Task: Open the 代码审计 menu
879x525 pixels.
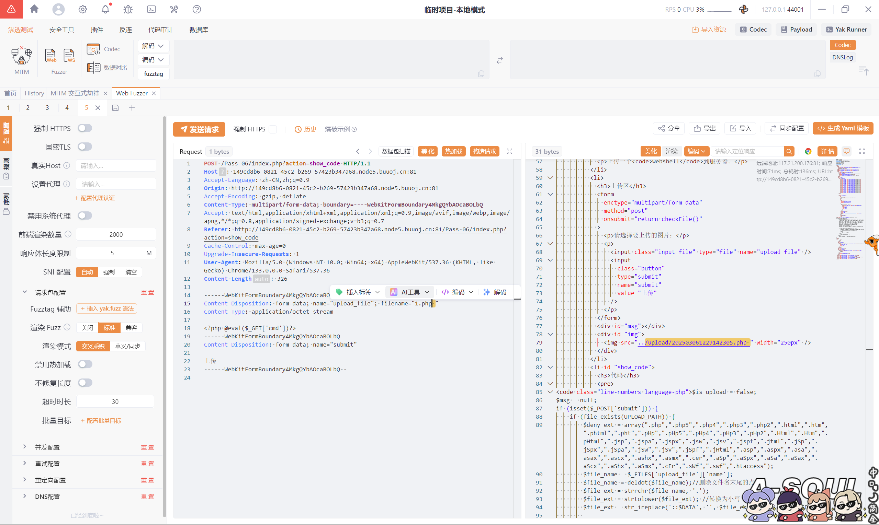Action: pos(160,30)
